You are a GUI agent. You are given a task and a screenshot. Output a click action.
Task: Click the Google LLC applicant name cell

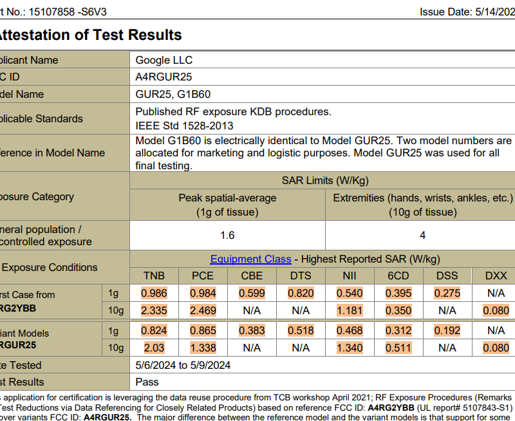click(164, 61)
